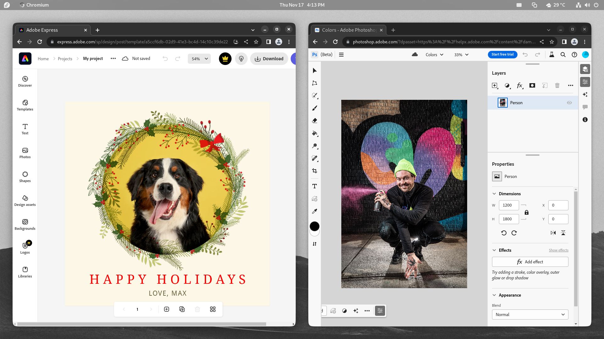Image resolution: width=604 pixels, height=339 pixels.
Task: Select the Brush tool
Action: click(314, 108)
